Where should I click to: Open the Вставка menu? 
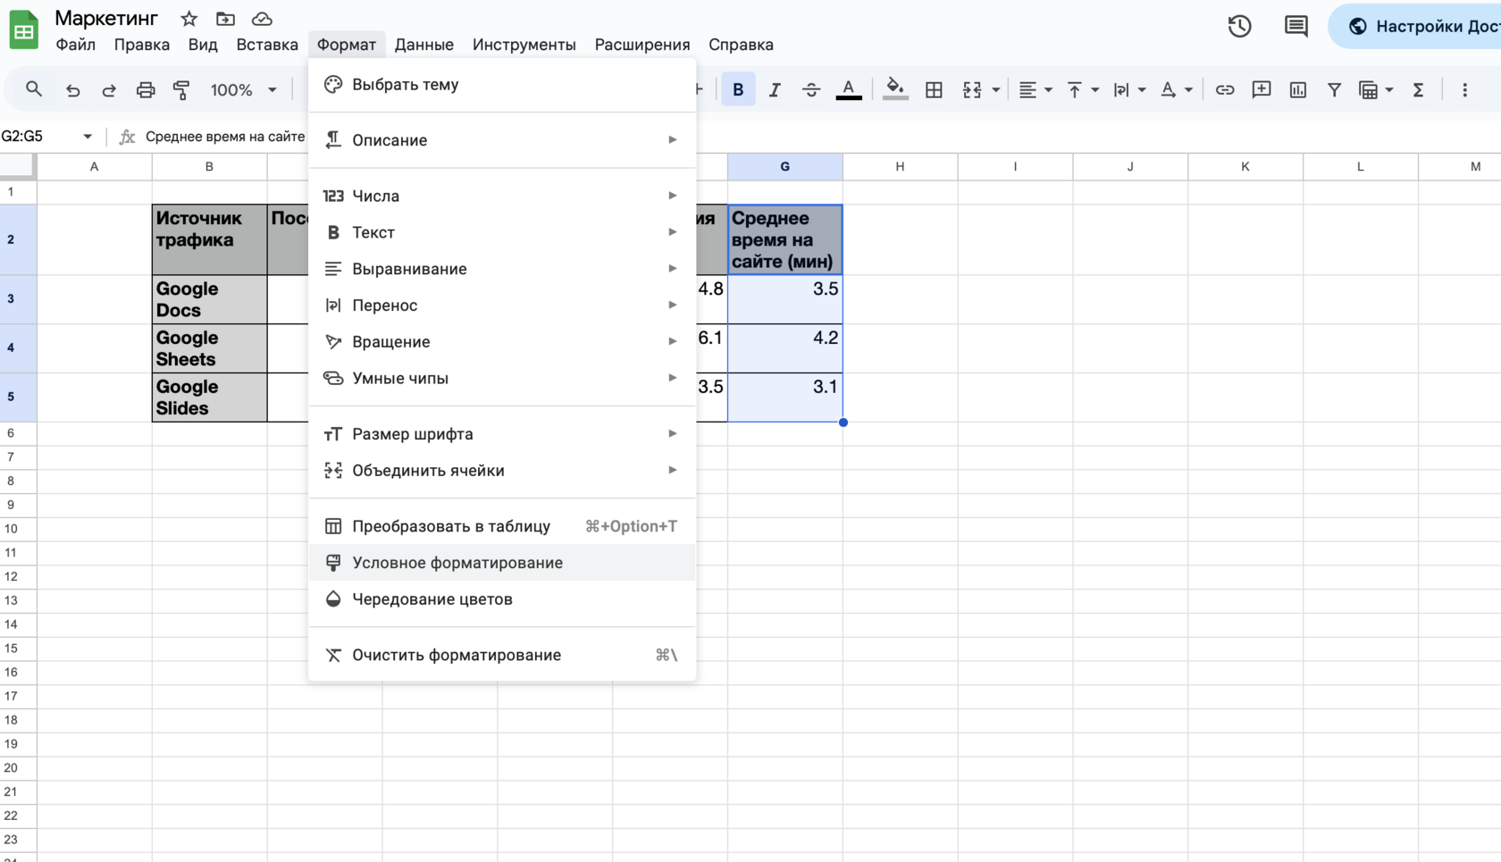[267, 45]
